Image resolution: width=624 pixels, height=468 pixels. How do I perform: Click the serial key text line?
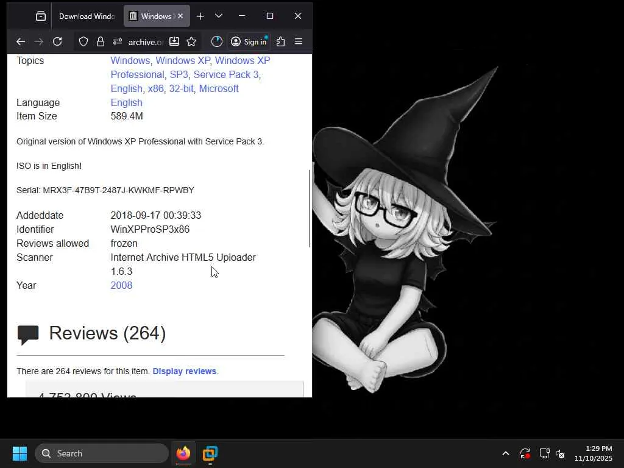(x=105, y=190)
